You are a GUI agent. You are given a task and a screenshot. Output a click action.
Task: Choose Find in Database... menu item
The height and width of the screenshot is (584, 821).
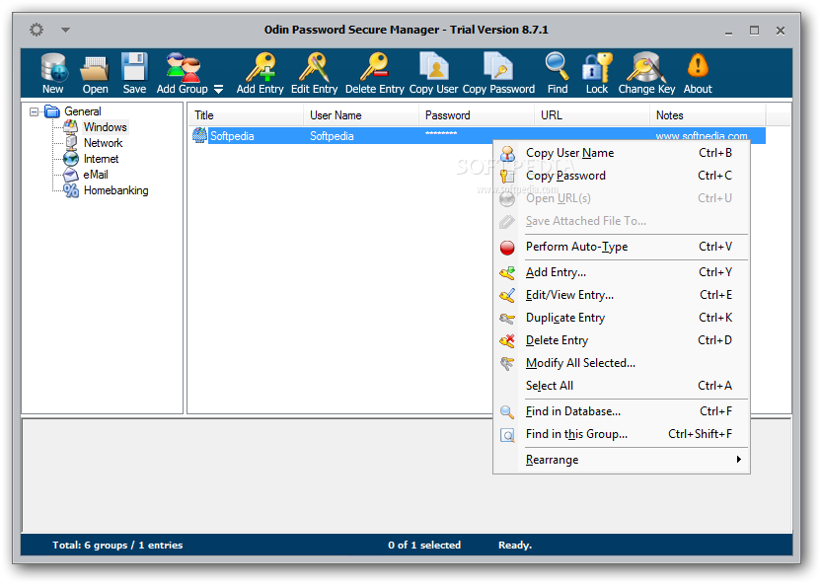[x=622, y=411]
